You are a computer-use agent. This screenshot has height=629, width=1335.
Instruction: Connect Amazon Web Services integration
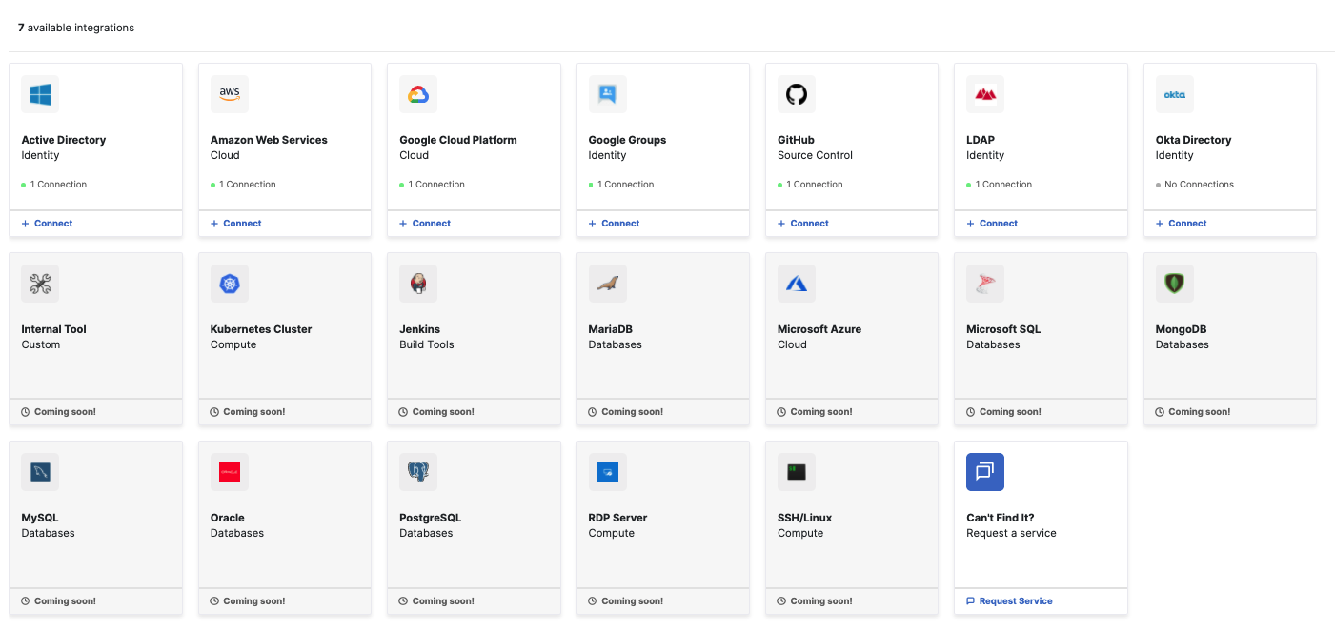236,224
